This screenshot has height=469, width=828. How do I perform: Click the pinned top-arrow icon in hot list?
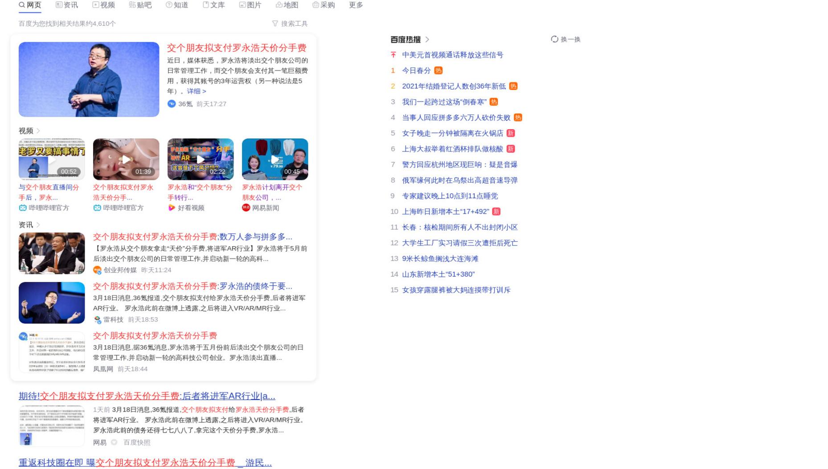pyautogui.click(x=393, y=55)
